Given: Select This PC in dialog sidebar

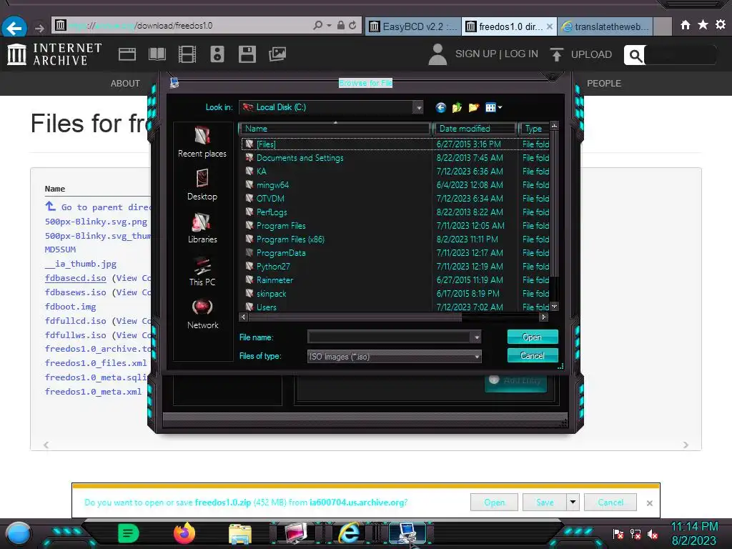Looking at the screenshot, I should coord(202,271).
